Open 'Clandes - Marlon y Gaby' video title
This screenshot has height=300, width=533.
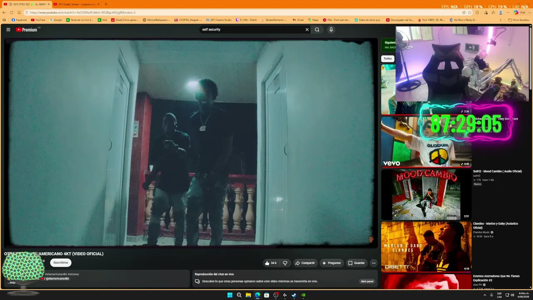496,225
